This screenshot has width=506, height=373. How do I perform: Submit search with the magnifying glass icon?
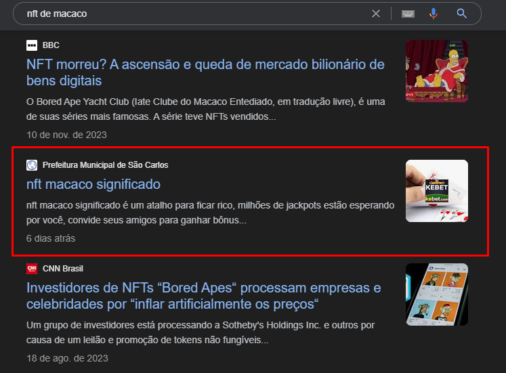pos(461,14)
